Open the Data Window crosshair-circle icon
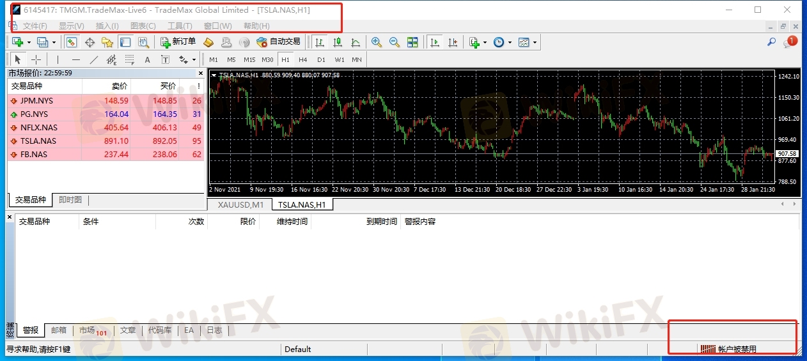This screenshot has height=361, width=807. click(90, 42)
